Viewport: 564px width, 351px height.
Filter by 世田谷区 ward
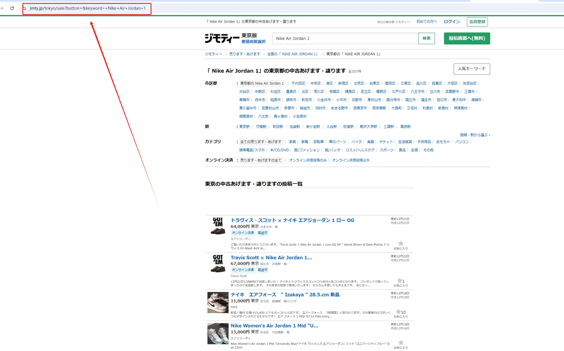point(470,83)
